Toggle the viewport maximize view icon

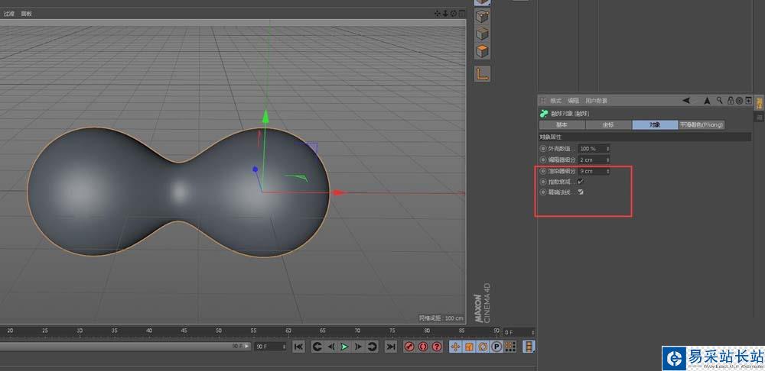461,14
